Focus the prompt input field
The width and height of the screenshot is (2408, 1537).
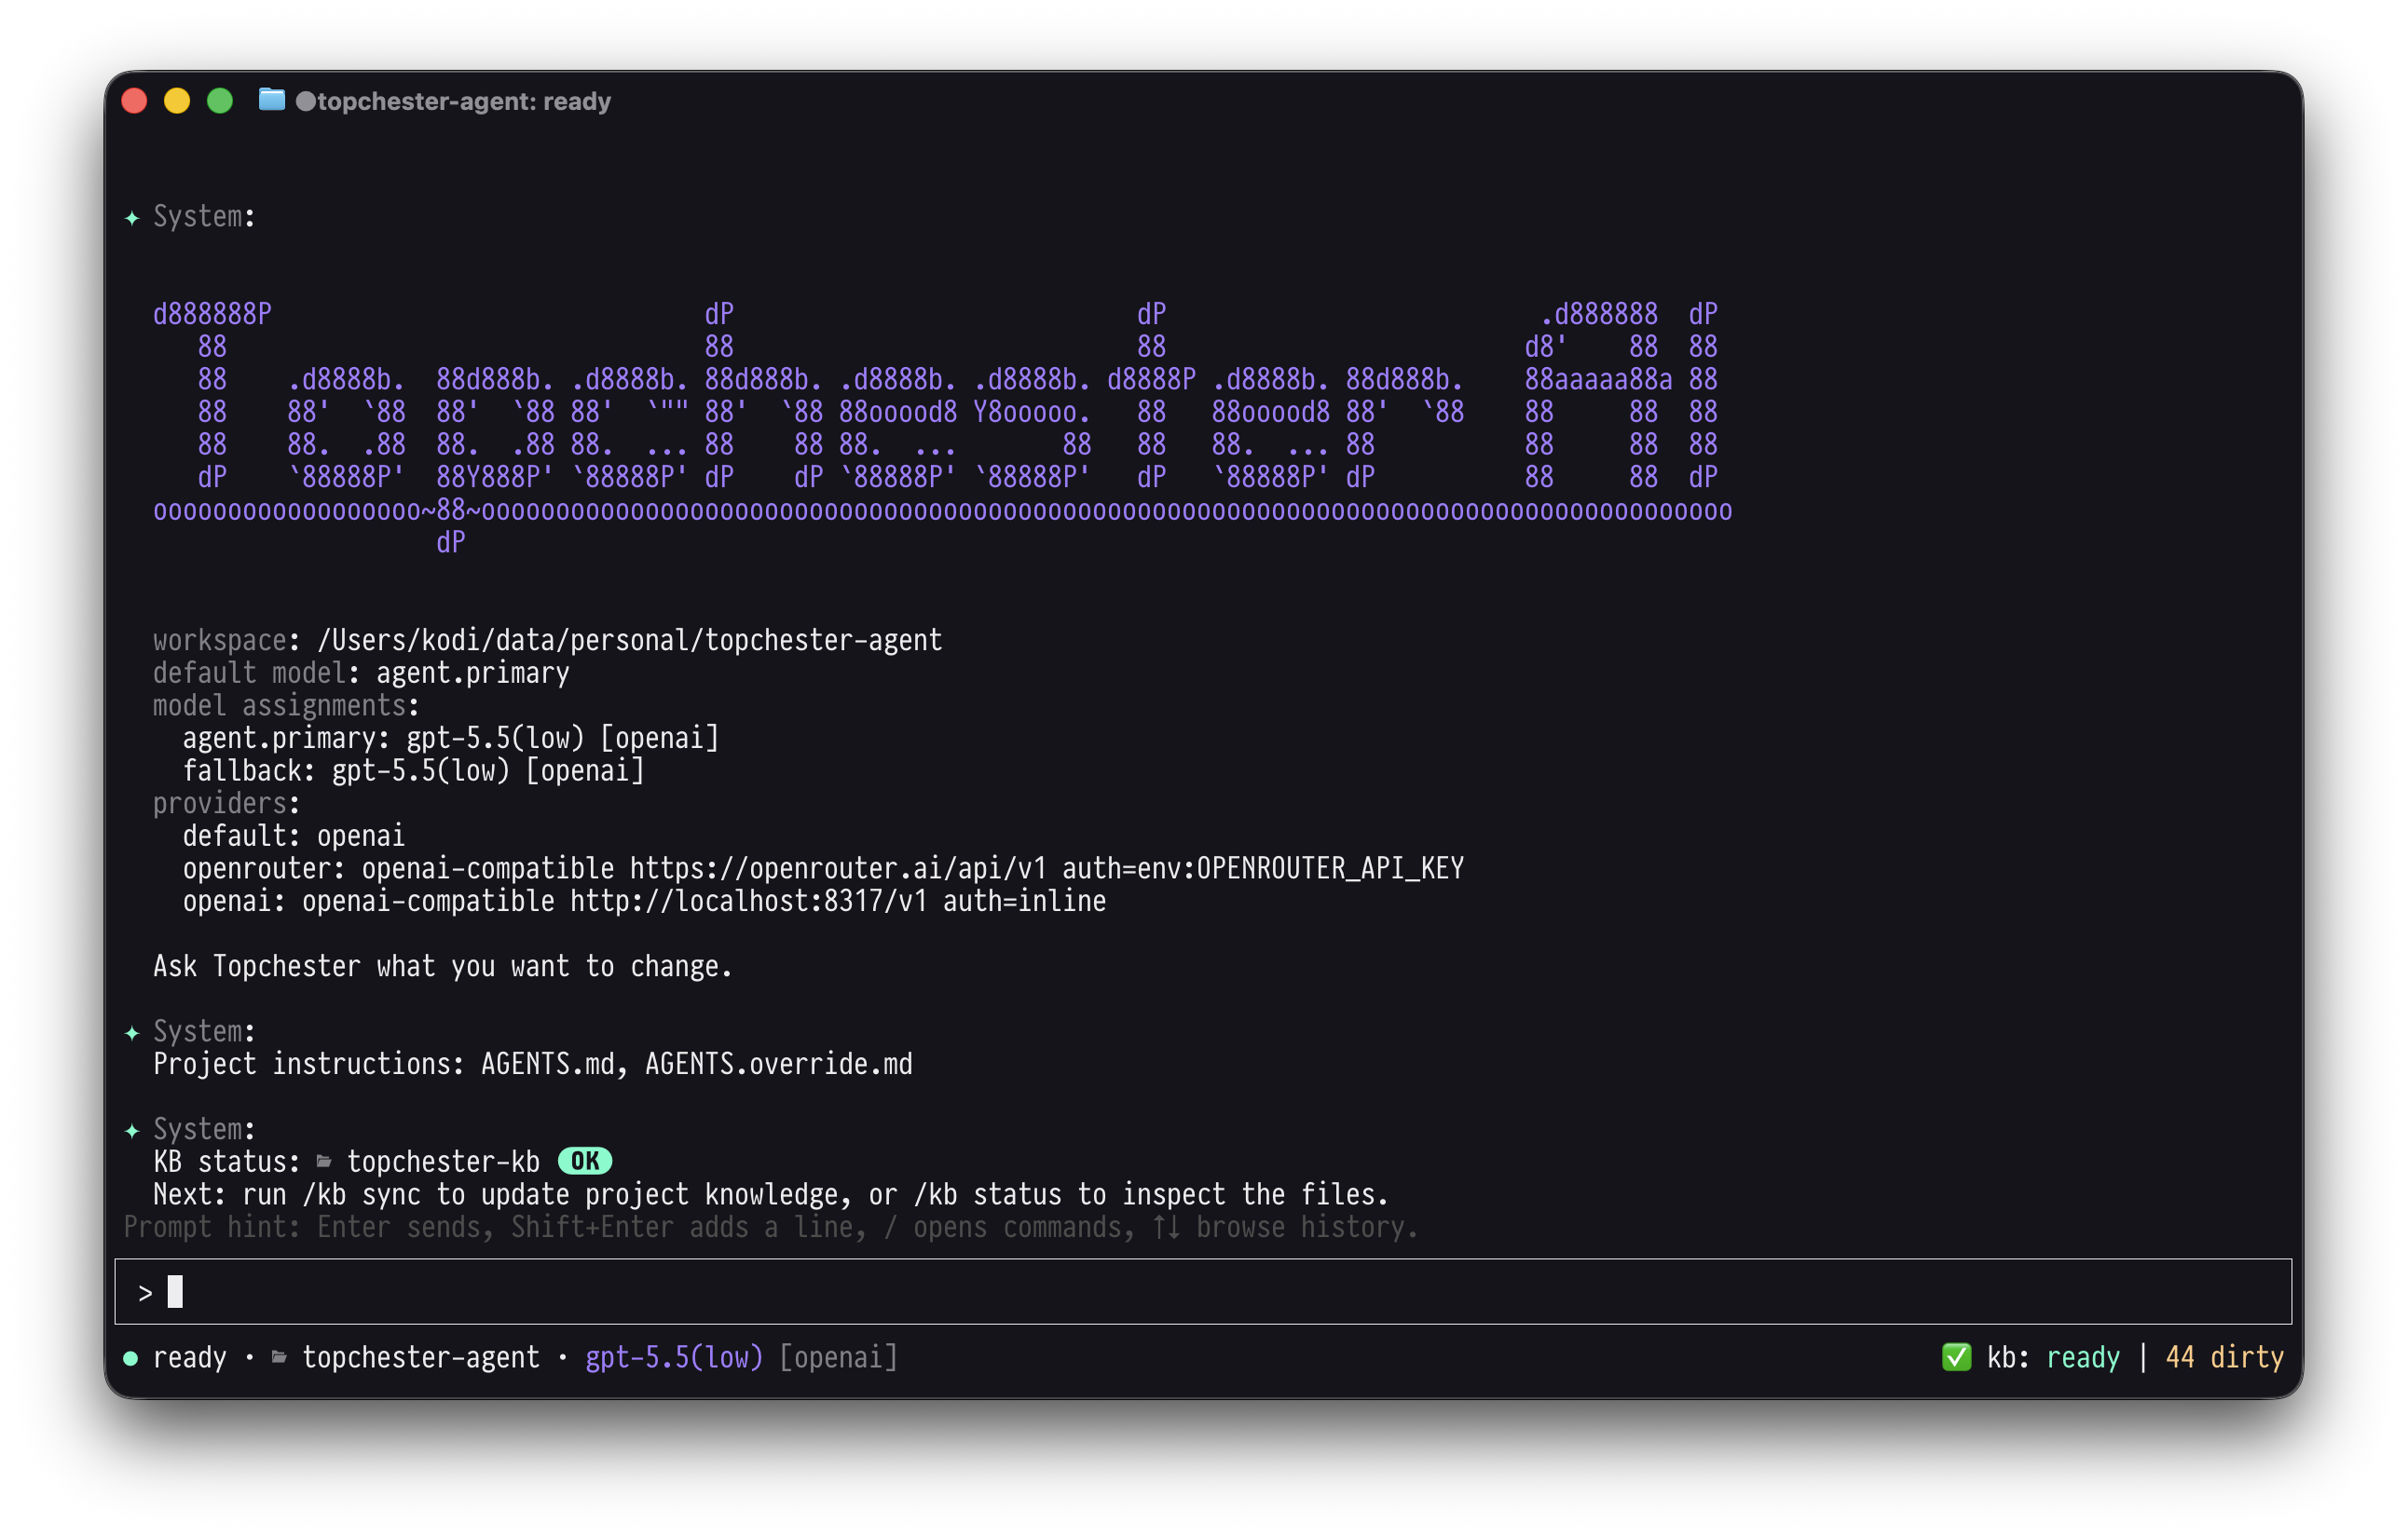[x=1203, y=1292]
